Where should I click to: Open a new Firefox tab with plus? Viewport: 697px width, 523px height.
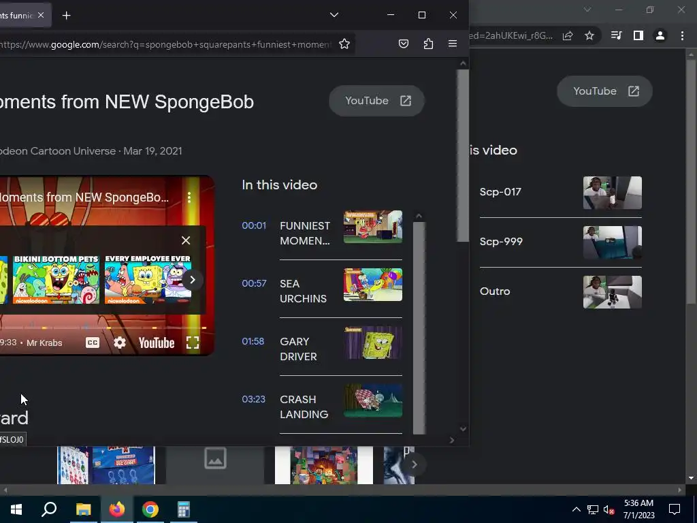[66, 16]
